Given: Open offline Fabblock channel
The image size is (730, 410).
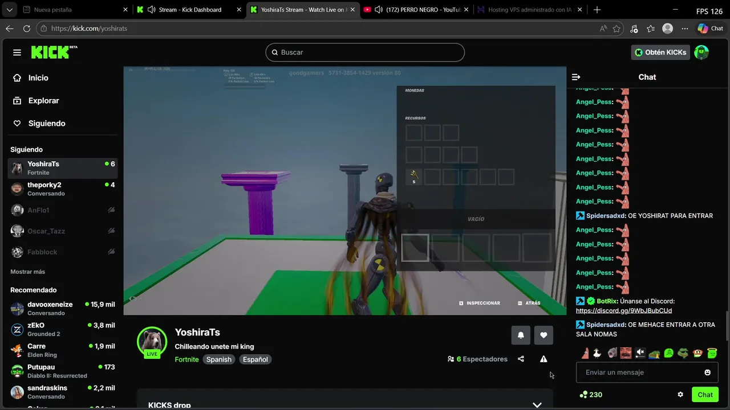Looking at the screenshot, I should (x=63, y=252).
